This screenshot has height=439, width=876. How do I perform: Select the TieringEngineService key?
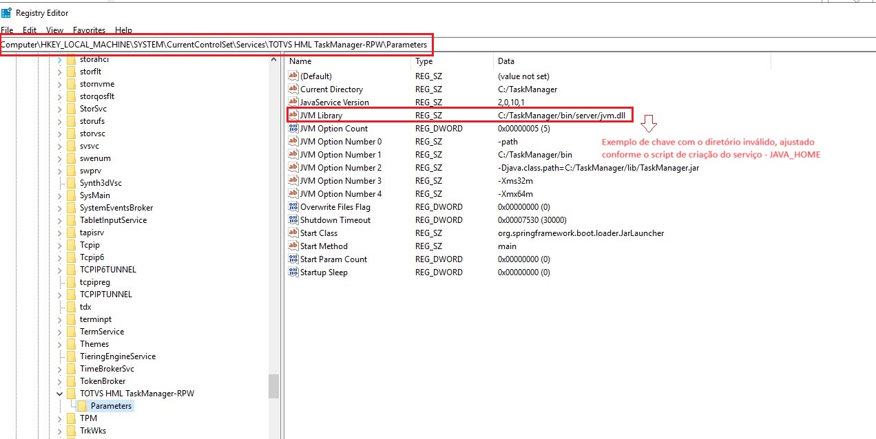click(x=118, y=356)
